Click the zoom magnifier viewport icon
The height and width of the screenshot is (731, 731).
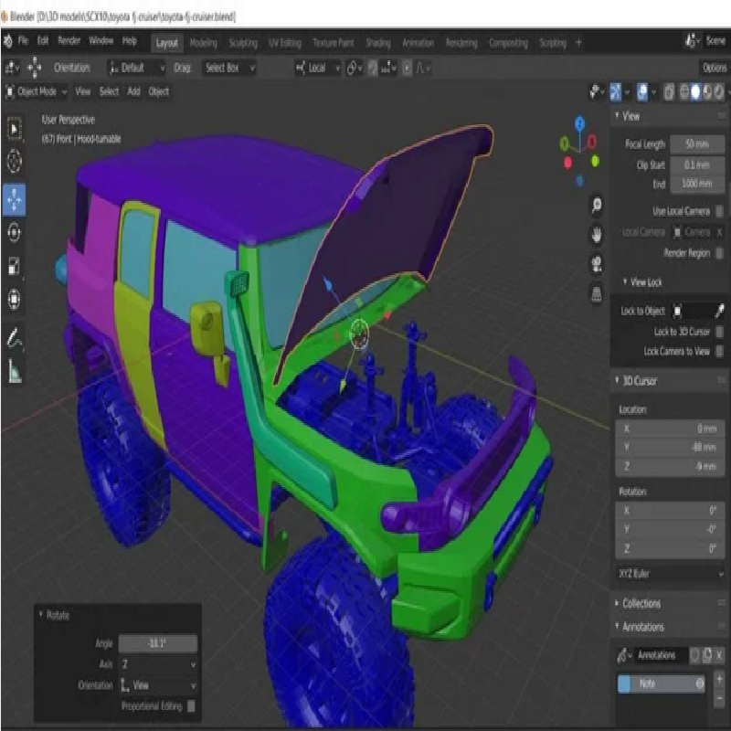point(597,205)
